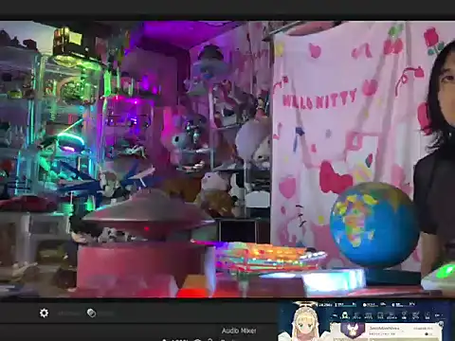Select the highlighted green character icon in game menu
The height and width of the screenshot is (341, 455).
(x=345, y=315)
